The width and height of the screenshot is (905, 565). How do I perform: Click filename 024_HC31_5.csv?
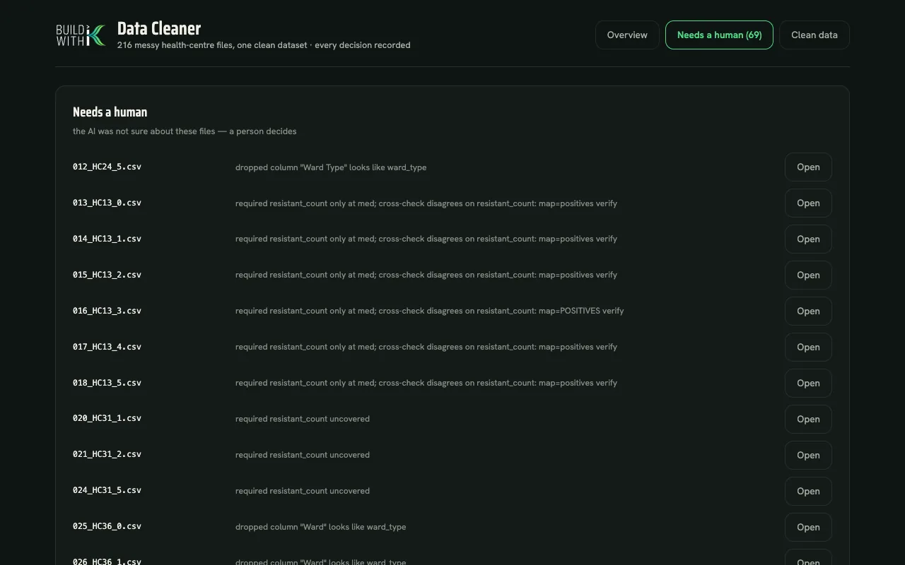click(107, 491)
